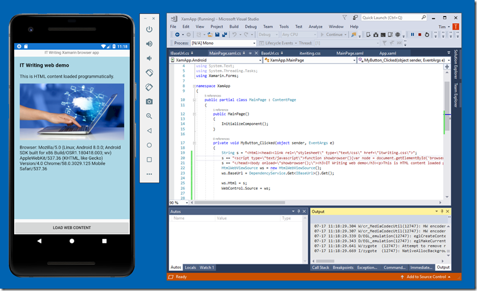The image size is (477, 291).
Task: Click the Undo arrow in toolbar
Action: [234, 34]
